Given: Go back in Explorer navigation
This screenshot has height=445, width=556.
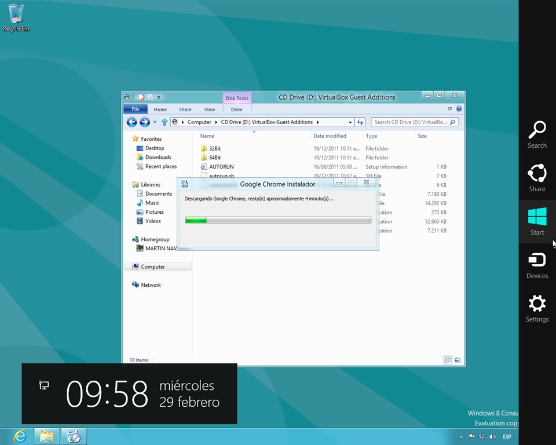Looking at the screenshot, I should point(132,122).
